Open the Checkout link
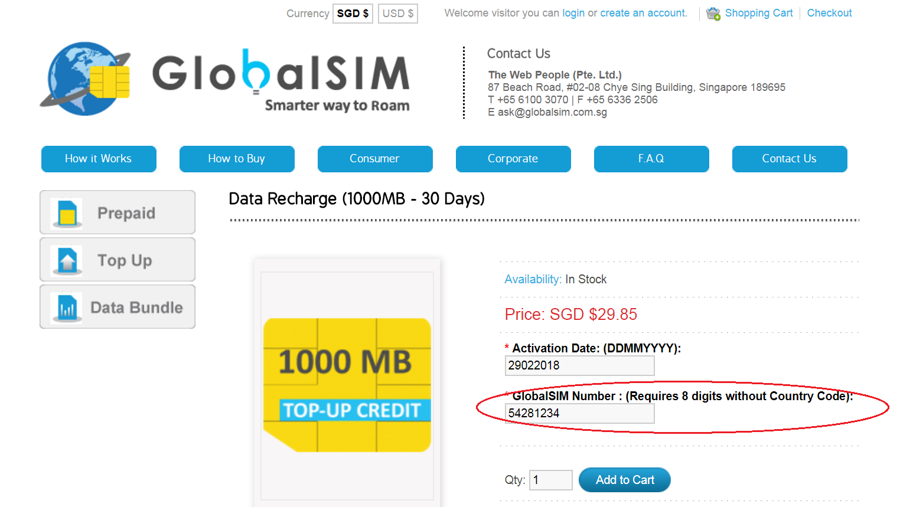The width and height of the screenshot is (900, 507). 829,13
